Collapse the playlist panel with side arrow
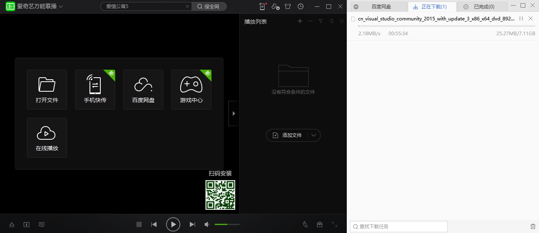539x233 pixels. pos(234,113)
